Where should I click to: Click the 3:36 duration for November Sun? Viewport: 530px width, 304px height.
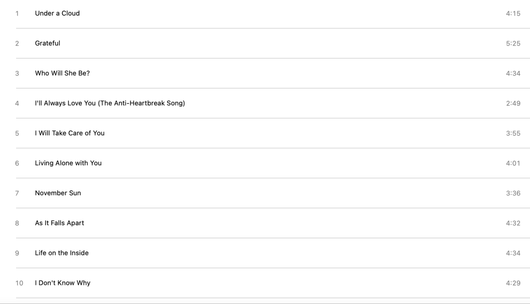click(x=513, y=194)
